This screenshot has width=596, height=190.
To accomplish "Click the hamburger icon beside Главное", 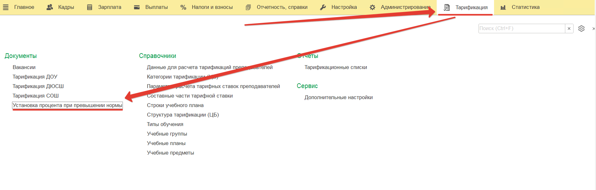I will click(x=6, y=7).
